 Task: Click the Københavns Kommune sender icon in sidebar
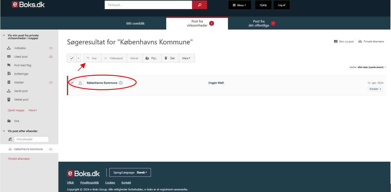10,149
